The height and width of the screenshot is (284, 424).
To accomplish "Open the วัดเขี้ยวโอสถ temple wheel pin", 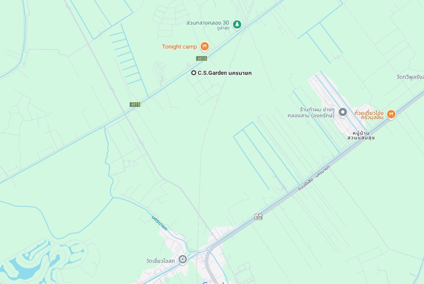I will coord(183,260).
